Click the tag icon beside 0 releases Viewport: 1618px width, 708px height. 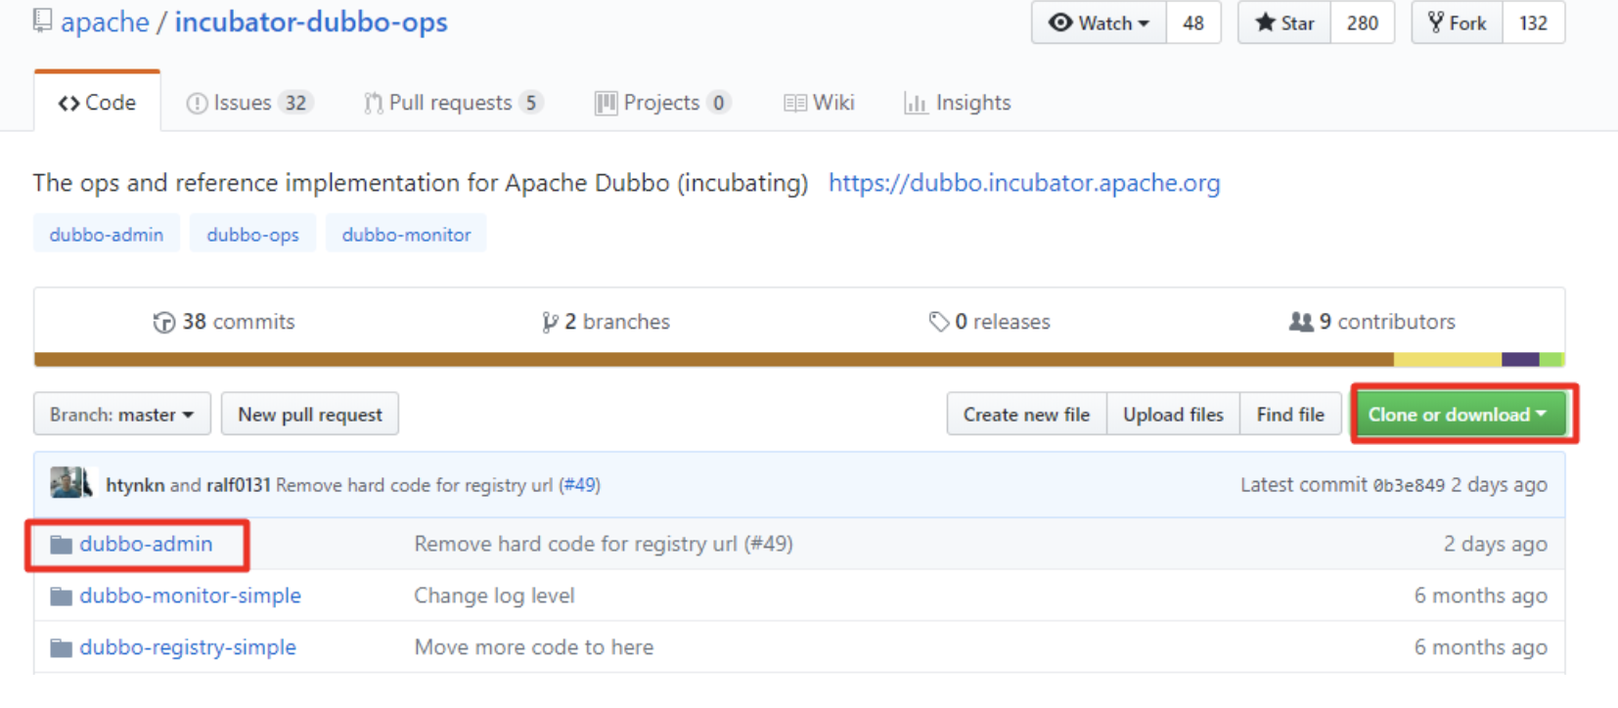pos(938,322)
